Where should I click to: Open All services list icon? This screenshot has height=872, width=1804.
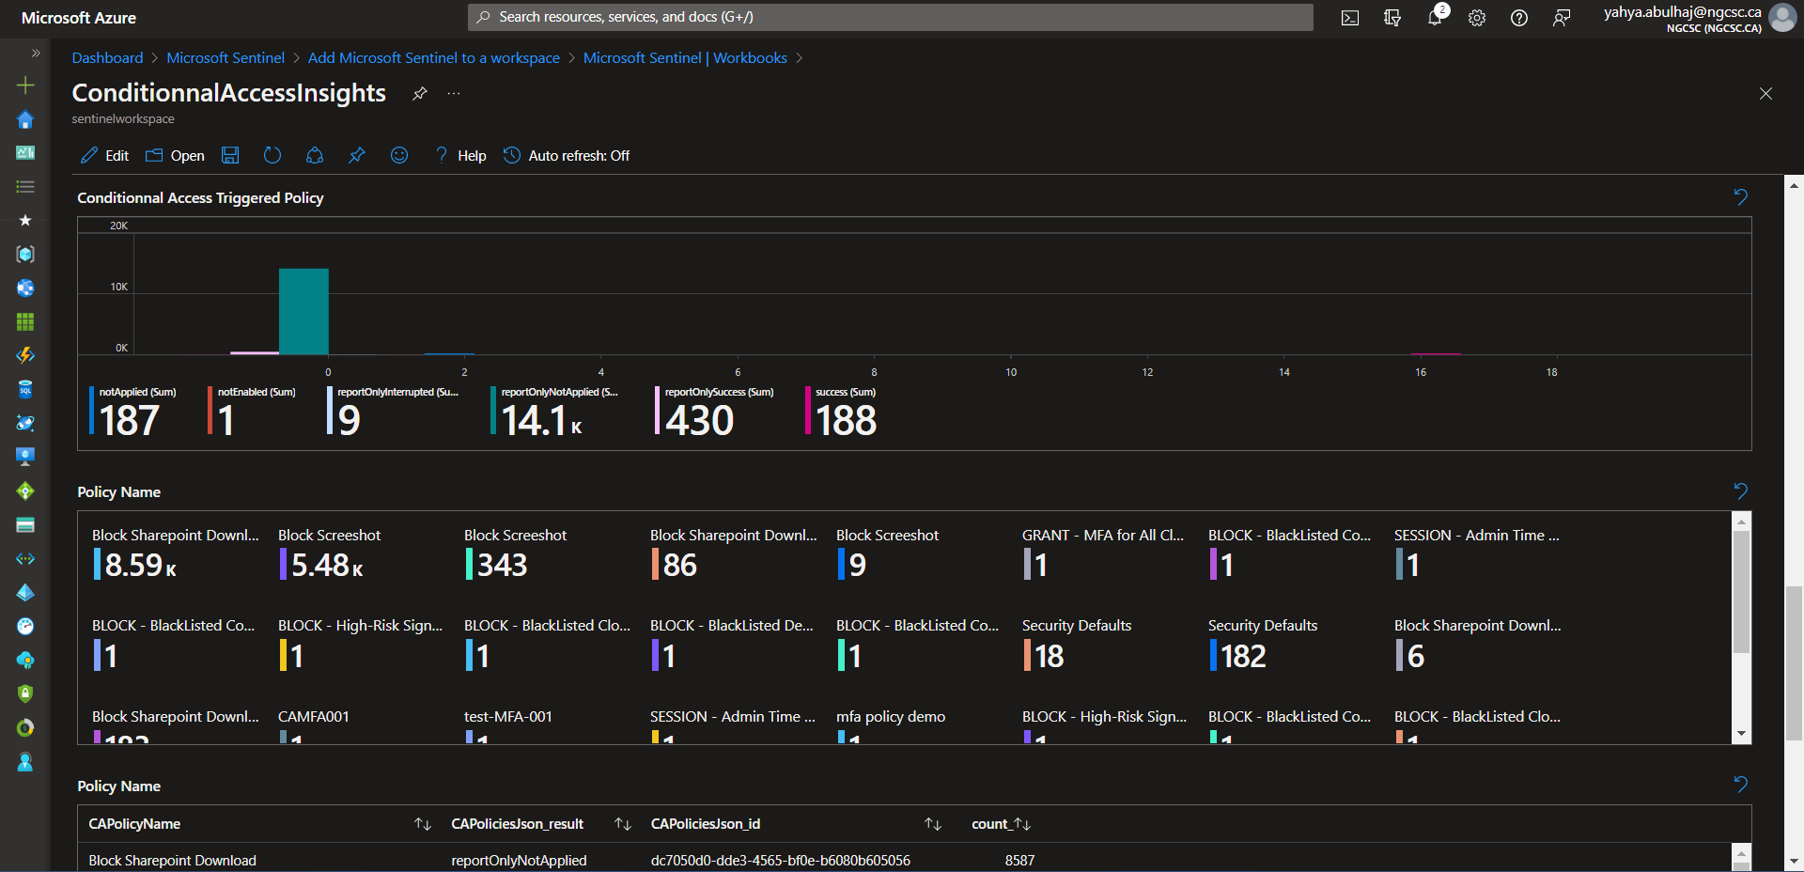(x=25, y=187)
